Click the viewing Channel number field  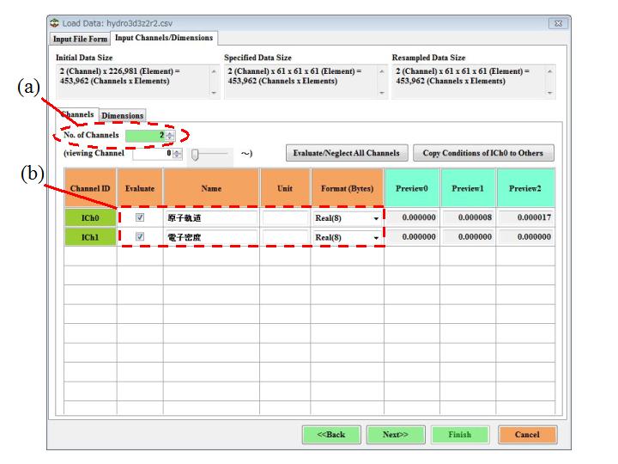[152, 154]
